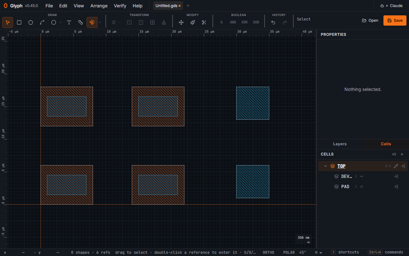Screen dimensions: 409x256
Task: Click the Flip vertical transform icon
Action: 141,22
